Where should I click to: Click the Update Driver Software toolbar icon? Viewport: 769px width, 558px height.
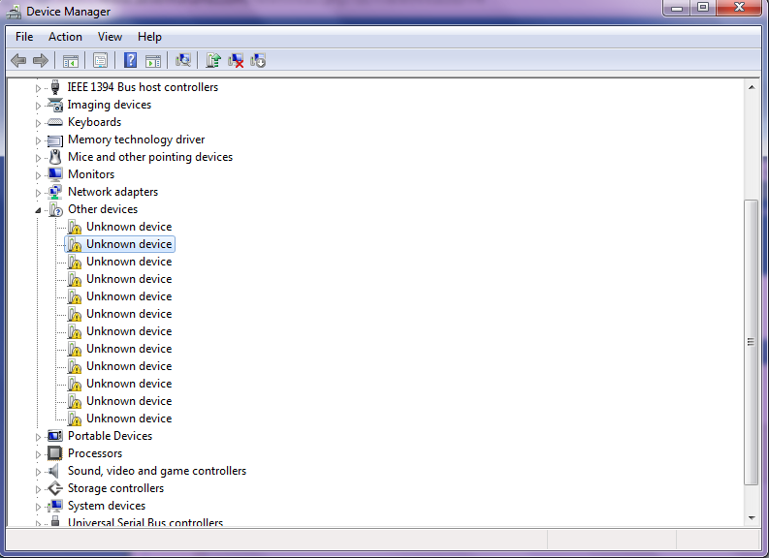click(x=212, y=60)
